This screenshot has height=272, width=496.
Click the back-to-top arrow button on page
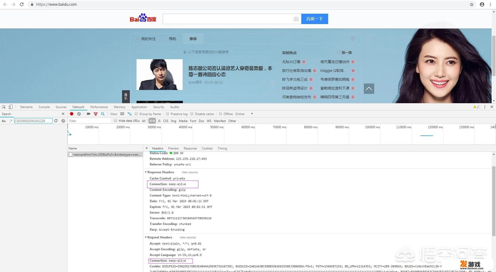(369, 89)
